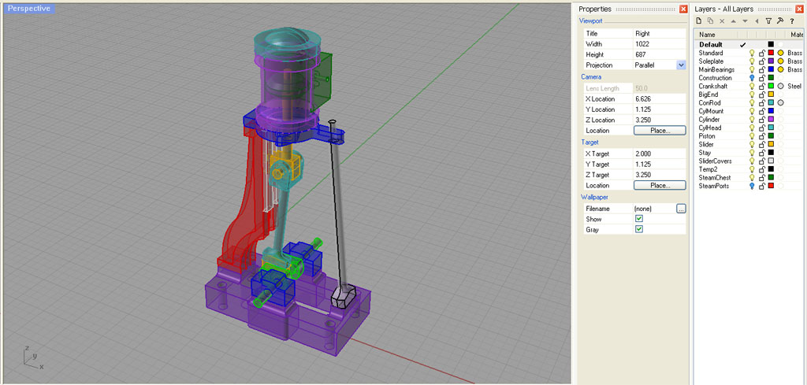Viewport: 807px width, 385px height.
Task: Click the viewport Title field showing Right
Action: coord(658,34)
